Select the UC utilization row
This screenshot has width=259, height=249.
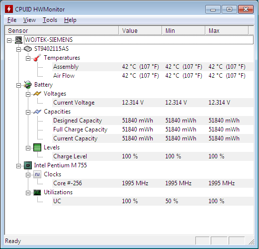[153, 201]
